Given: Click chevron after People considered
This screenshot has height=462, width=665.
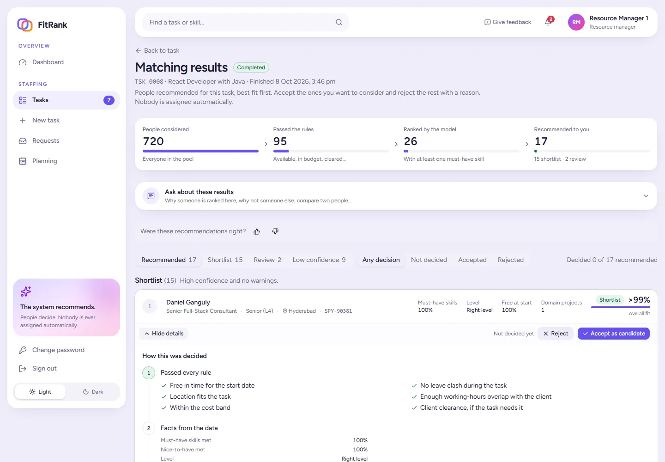Looking at the screenshot, I should pyautogui.click(x=266, y=144).
